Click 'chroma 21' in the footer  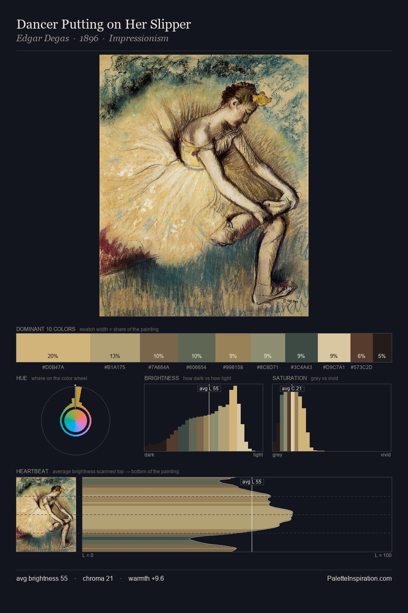pos(98,578)
